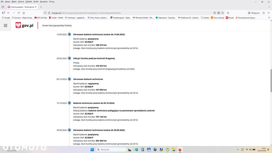Click the 09.10.2023 timeline marker
The height and width of the screenshot is (153, 272).
point(69,79)
